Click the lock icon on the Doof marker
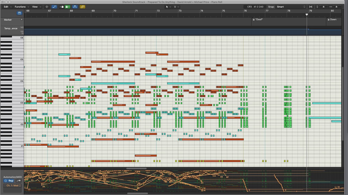This screenshot has width=348, height=195. coord(254,19)
